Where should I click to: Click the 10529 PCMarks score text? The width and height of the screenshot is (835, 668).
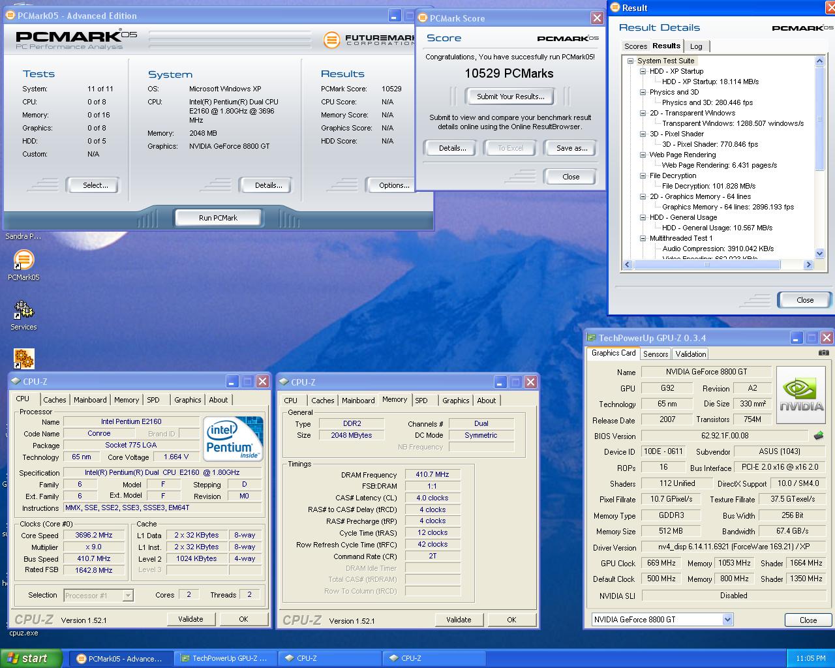[509, 74]
